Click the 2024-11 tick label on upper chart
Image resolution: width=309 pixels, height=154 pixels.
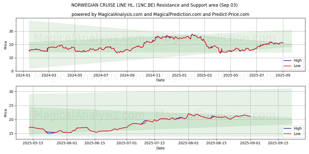153,75
